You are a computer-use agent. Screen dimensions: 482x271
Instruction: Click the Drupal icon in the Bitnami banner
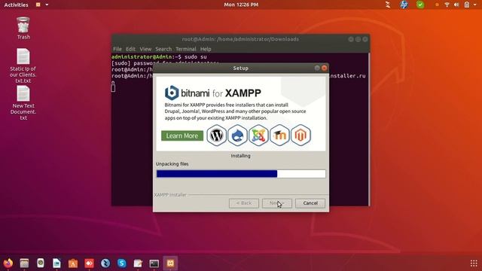(x=237, y=135)
